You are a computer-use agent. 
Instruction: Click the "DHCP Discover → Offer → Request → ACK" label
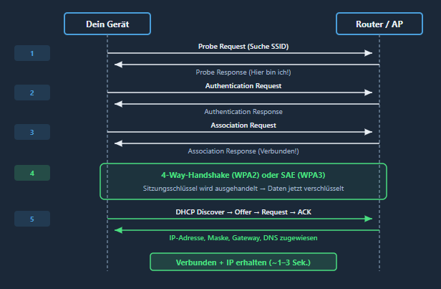click(243, 212)
